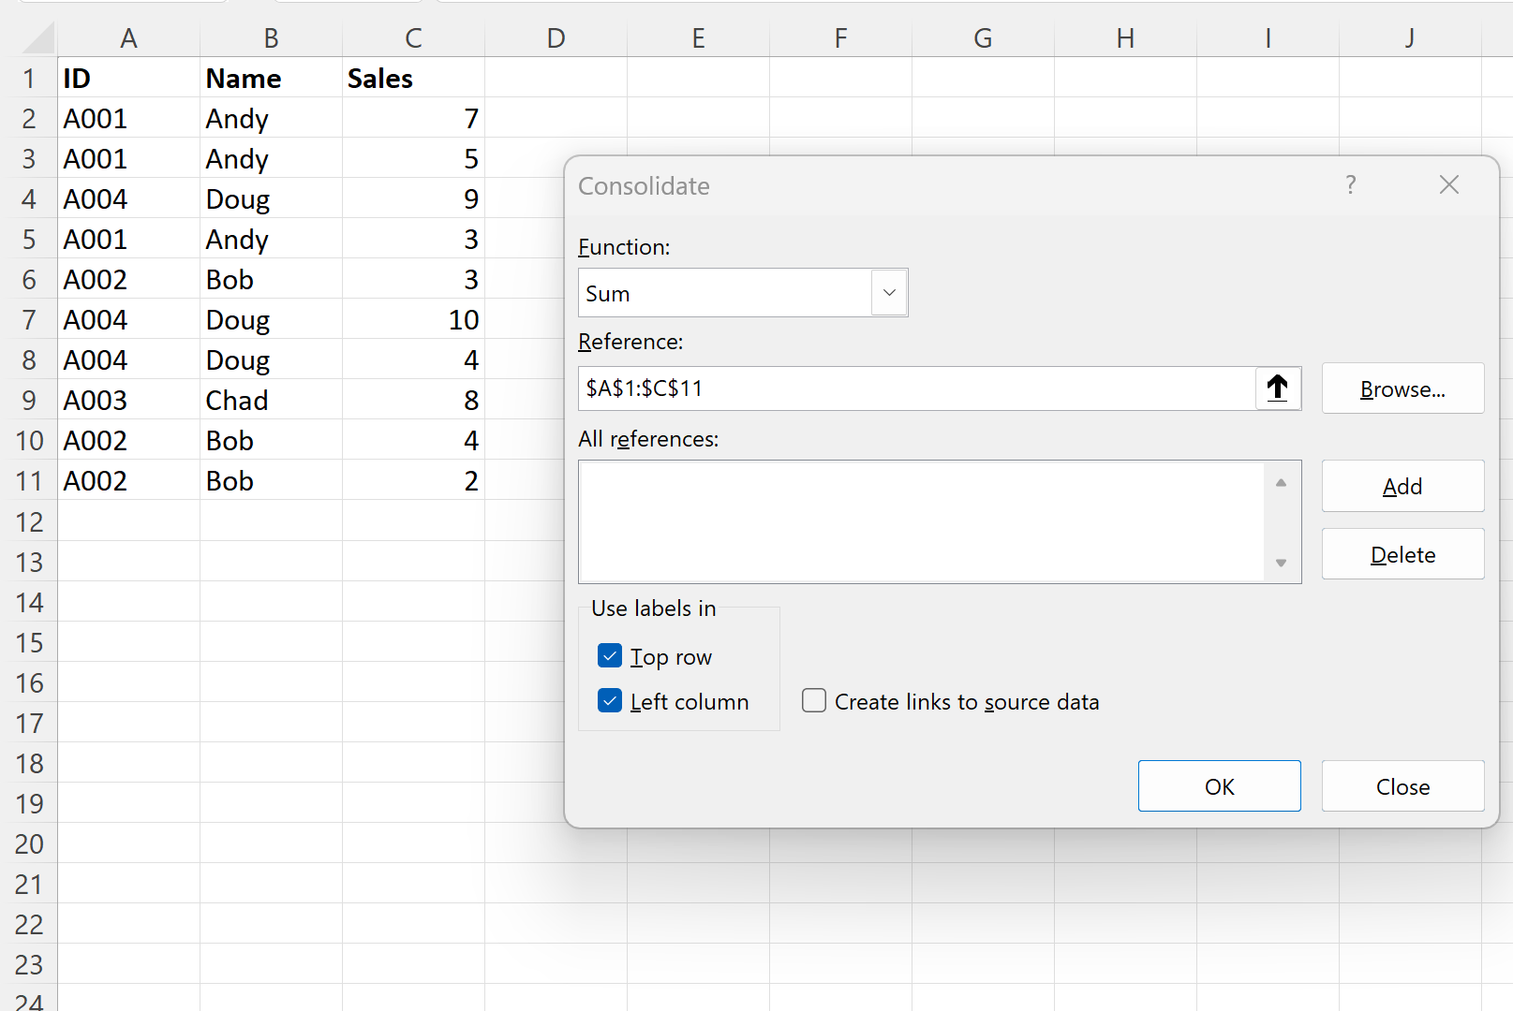Collapse the dialog using the range selector icon
This screenshot has height=1011, width=1513.
(x=1278, y=388)
